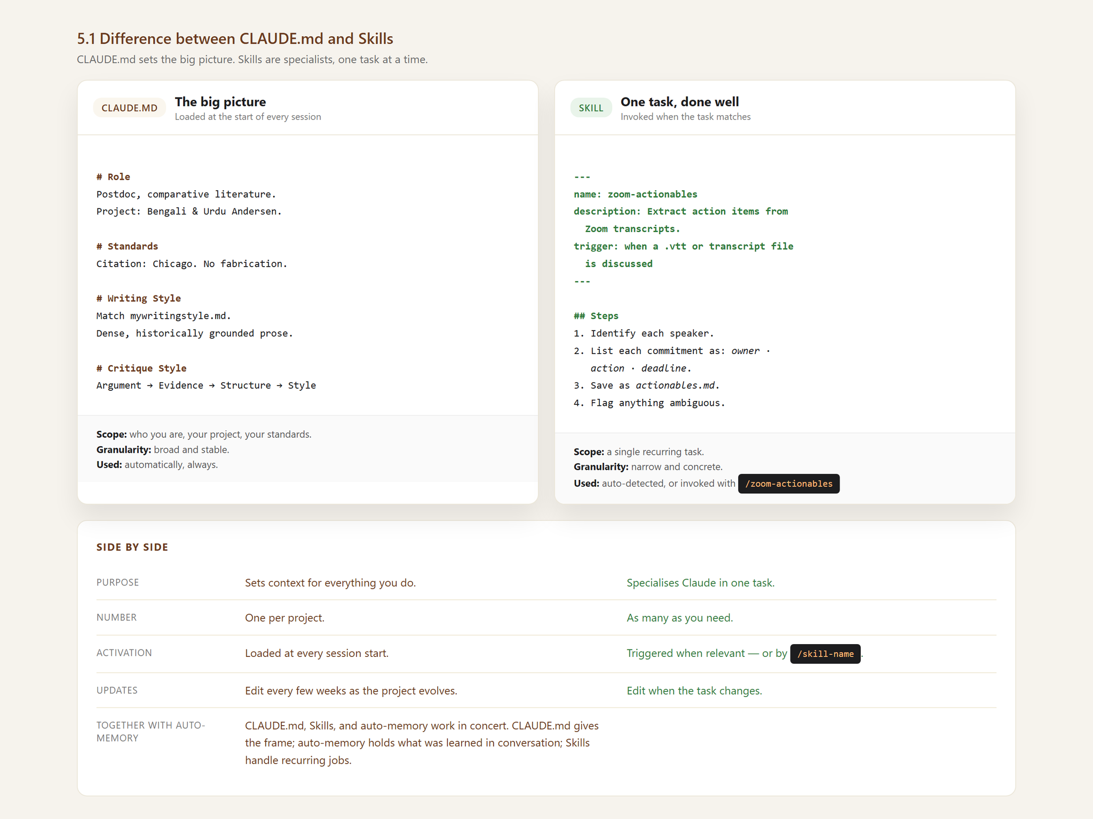Screen dimensions: 1093x819
Task: Click step '3. Save as actionables.md.'
Action: pos(647,386)
